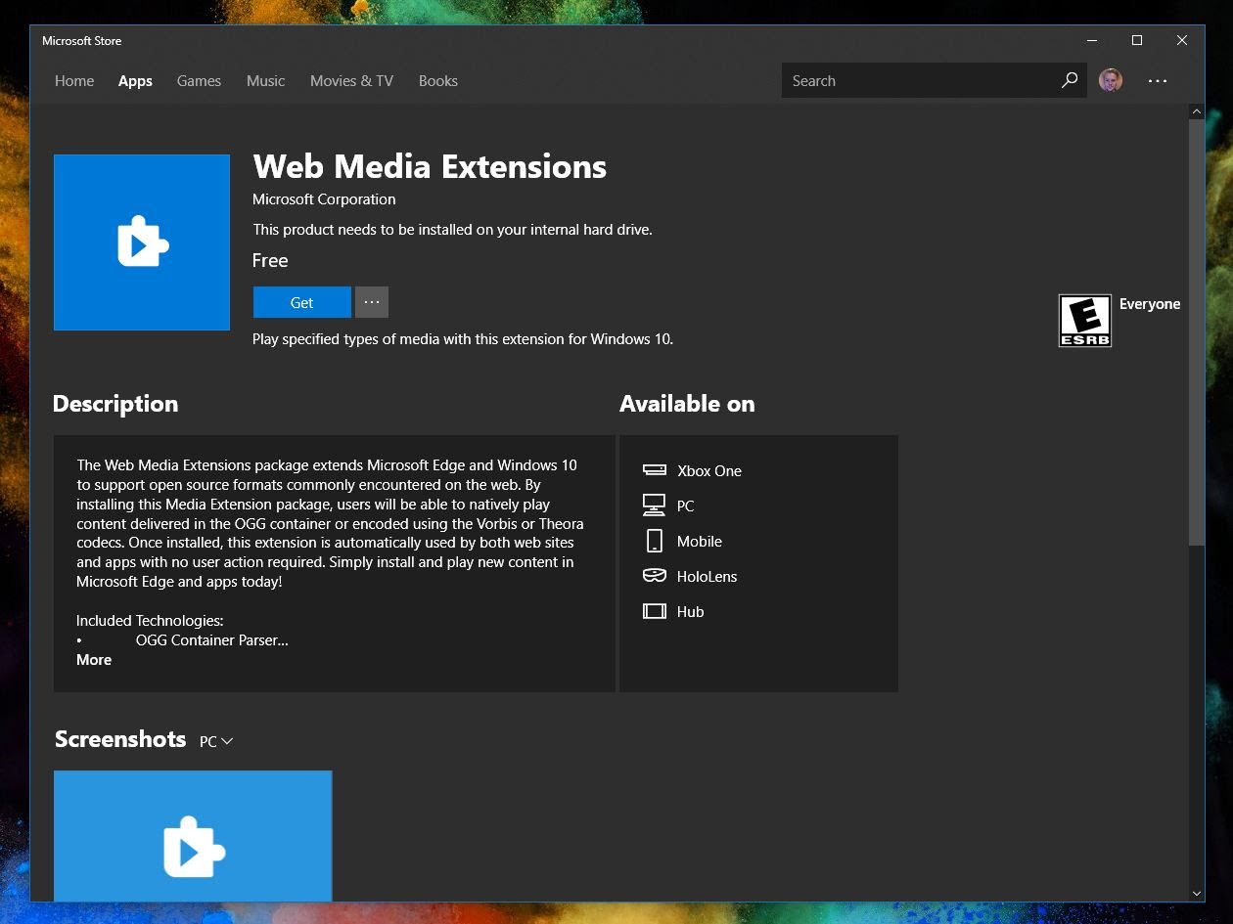Image resolution: width=1233 pixels, height=924 pixels.
Task: Click the Hub device icon
Action: pos(654,611)
